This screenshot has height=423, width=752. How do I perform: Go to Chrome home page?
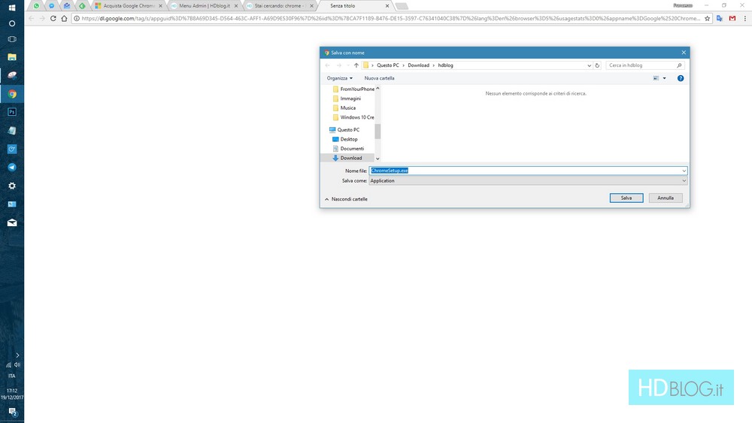(x=64, y=18)
